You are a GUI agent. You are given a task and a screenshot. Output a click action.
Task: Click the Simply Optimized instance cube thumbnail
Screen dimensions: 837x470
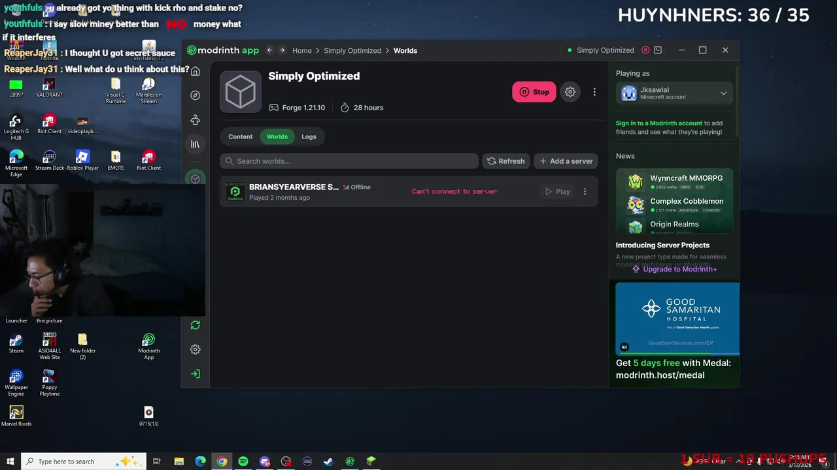241,92
